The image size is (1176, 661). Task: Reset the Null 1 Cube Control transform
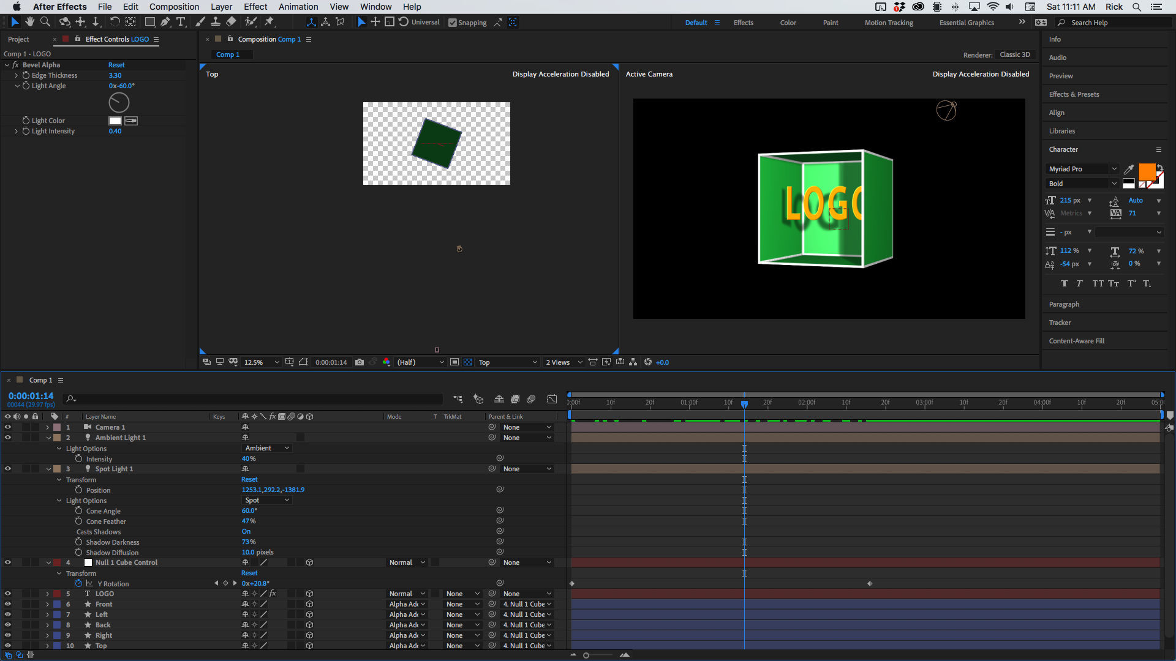pyautogui.click(x=249, y=573)
